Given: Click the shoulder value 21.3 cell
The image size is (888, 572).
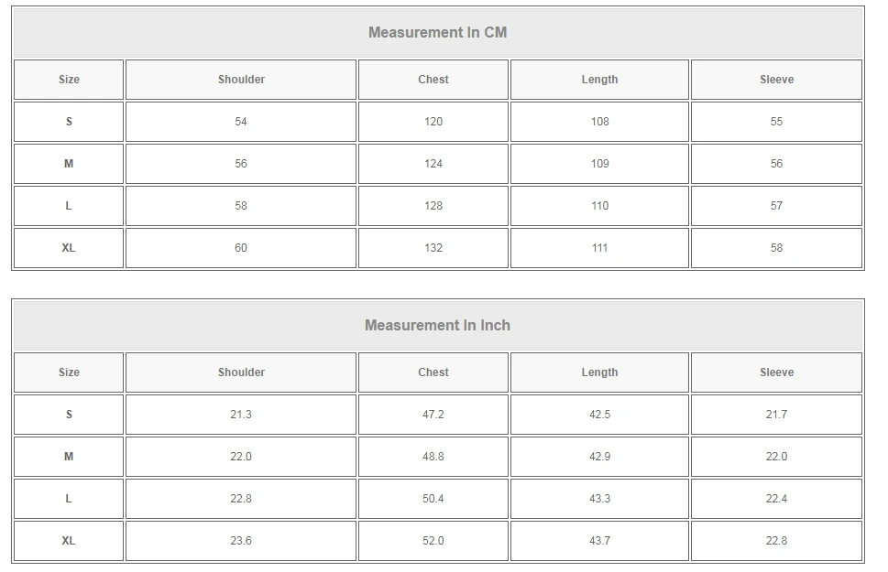Looking at the screenshot, I should [241, 415].
